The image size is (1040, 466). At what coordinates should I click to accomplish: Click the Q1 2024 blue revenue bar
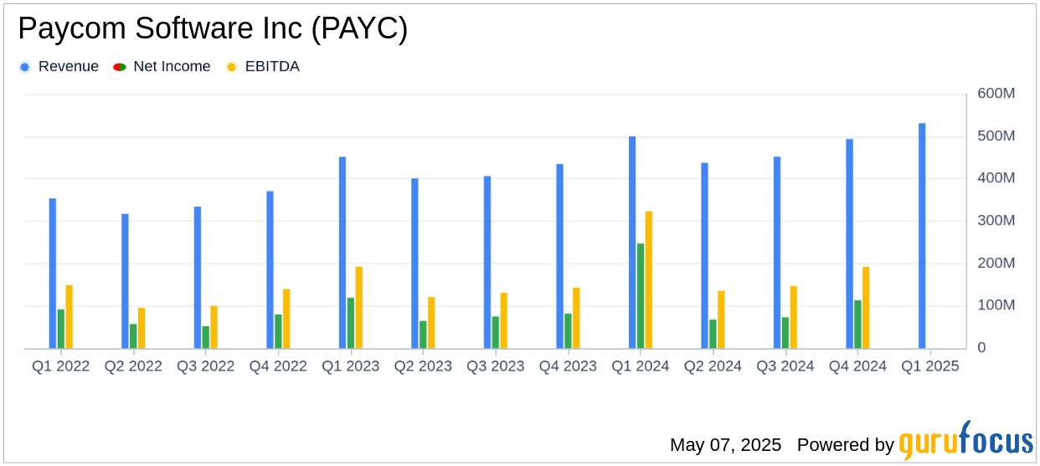click(632, 243)
